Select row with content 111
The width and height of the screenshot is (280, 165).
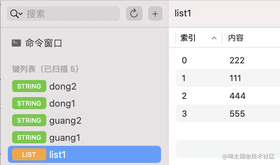[x=235, y=78]
